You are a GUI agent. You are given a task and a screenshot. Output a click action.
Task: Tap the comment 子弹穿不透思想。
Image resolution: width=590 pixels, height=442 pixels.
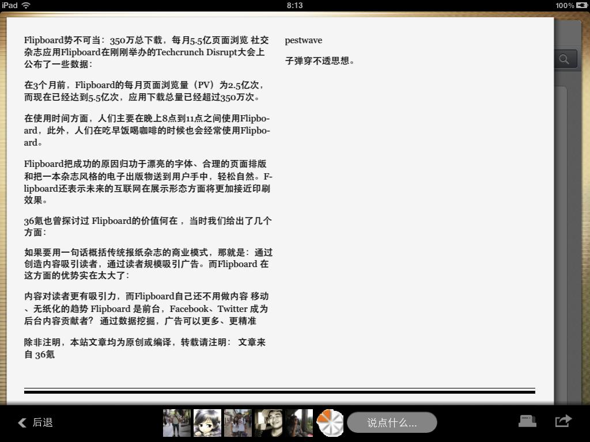[320, 60]
